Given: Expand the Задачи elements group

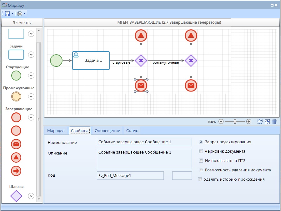Looking at the screenshot, I should 31,55.
